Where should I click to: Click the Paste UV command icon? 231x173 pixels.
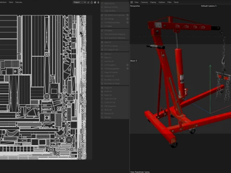pos(102,91)
